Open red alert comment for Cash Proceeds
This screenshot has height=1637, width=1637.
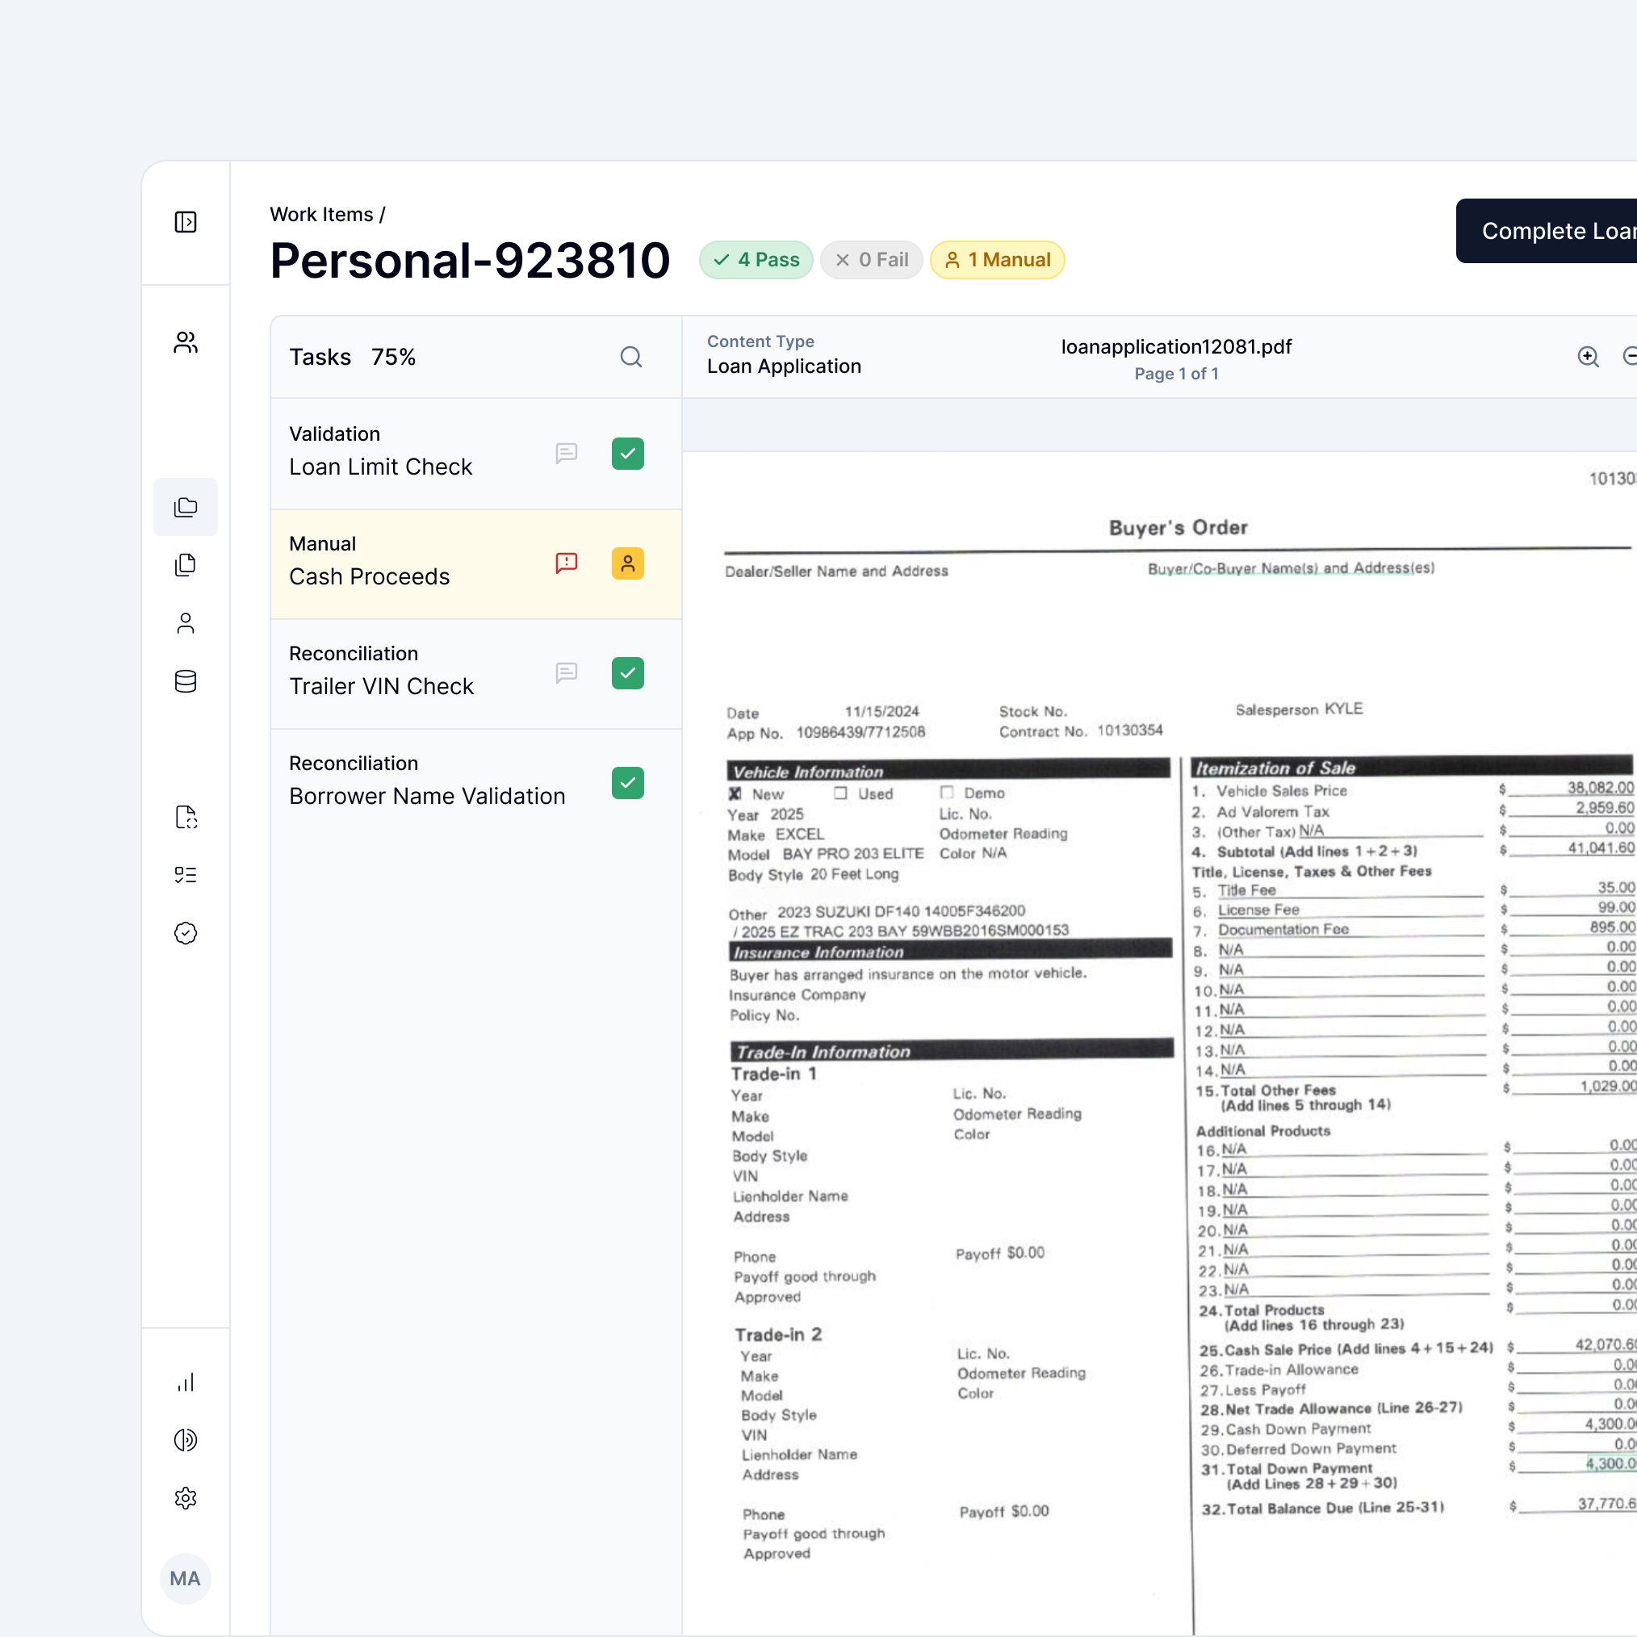tap(567, 563)
